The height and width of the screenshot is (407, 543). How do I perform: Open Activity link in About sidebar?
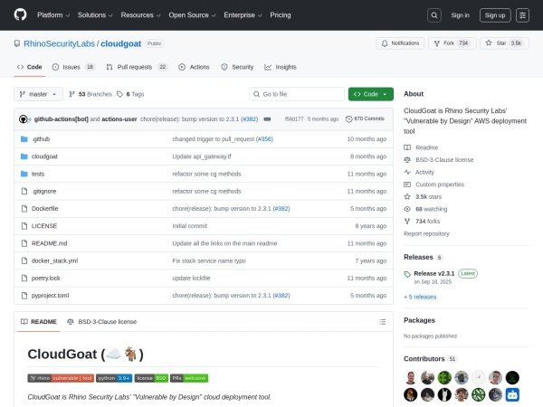[419, 172]
